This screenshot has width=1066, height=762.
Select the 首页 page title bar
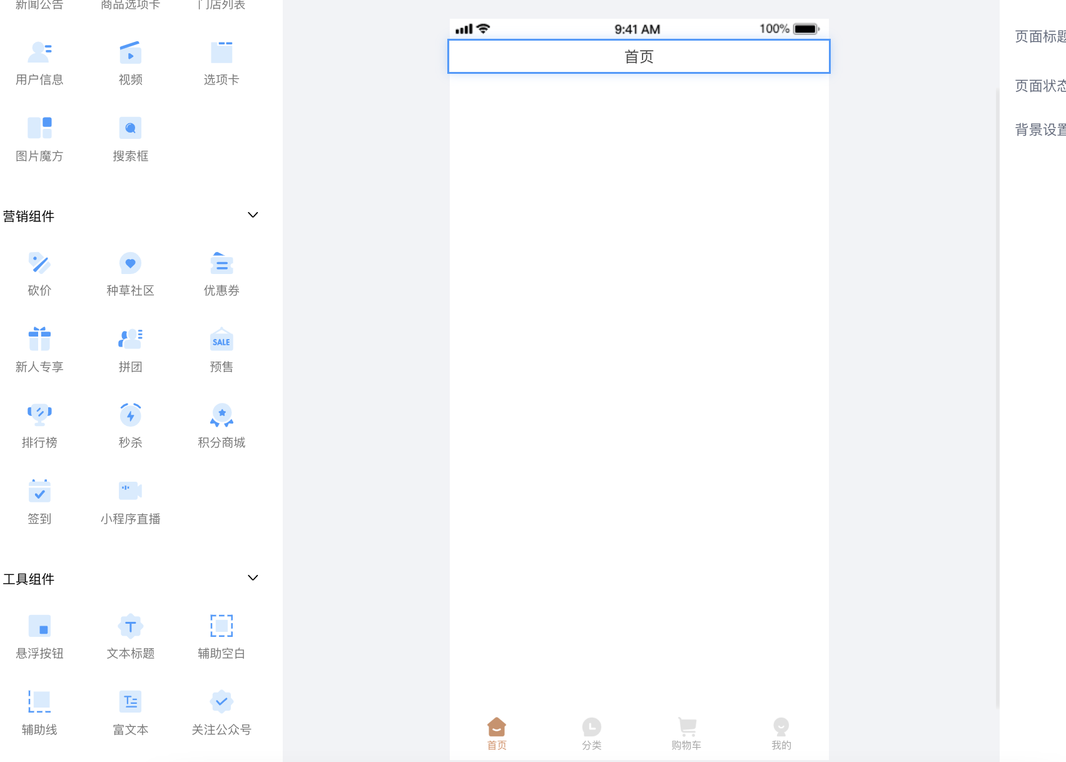[639, 56]
